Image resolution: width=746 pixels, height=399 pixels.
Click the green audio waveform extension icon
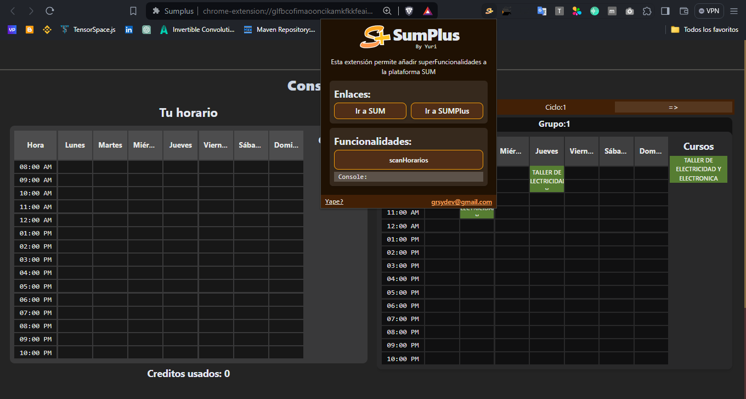click(x=595, y=11)
